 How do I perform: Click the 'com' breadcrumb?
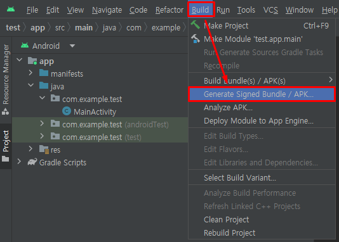pyautogui.click(x=134, y=28)
